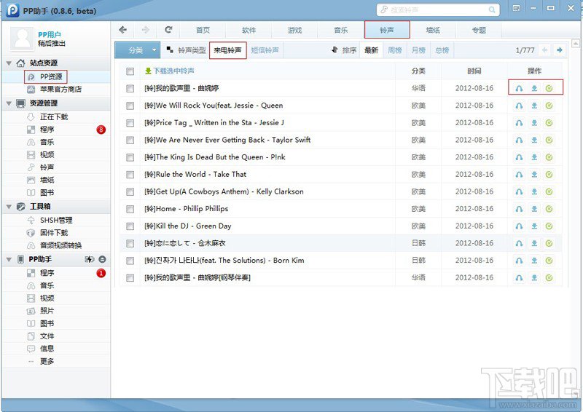This screenshot has width=583, height=412.
Task: Set Price Tag as ringtone with green icon
Action: [x=549, y=122]
